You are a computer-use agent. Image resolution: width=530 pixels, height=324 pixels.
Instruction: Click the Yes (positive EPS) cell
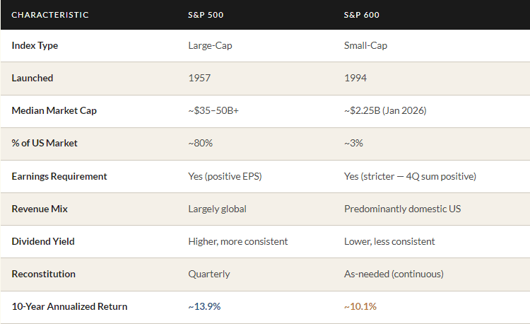tap(228, 176)
